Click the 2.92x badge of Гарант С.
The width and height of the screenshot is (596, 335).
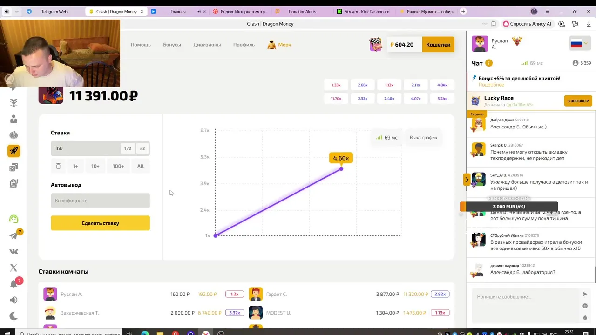440,294
